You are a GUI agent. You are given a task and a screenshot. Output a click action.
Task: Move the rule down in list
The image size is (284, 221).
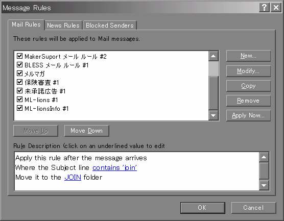tap(86, 131)
